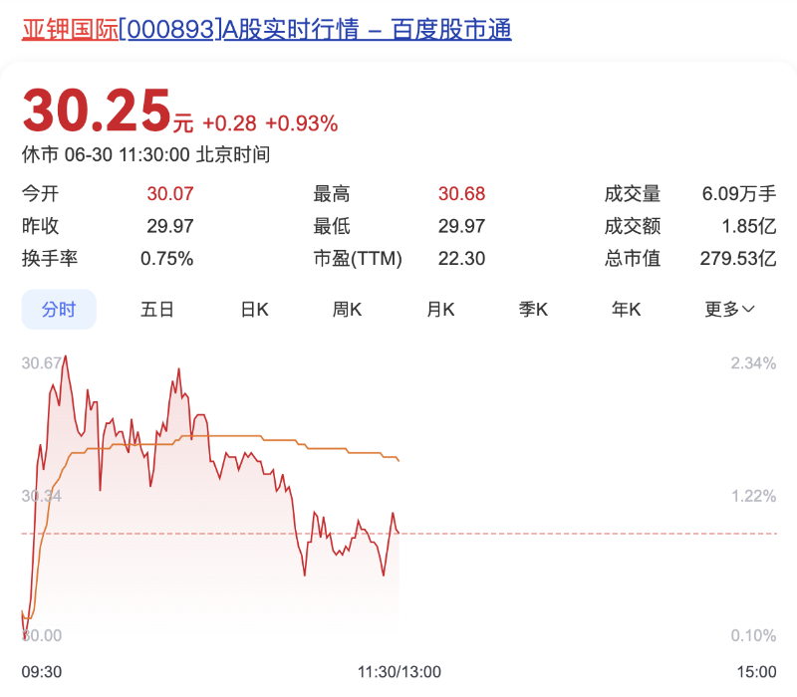Click the 换手率 value 0.75%

166,259
